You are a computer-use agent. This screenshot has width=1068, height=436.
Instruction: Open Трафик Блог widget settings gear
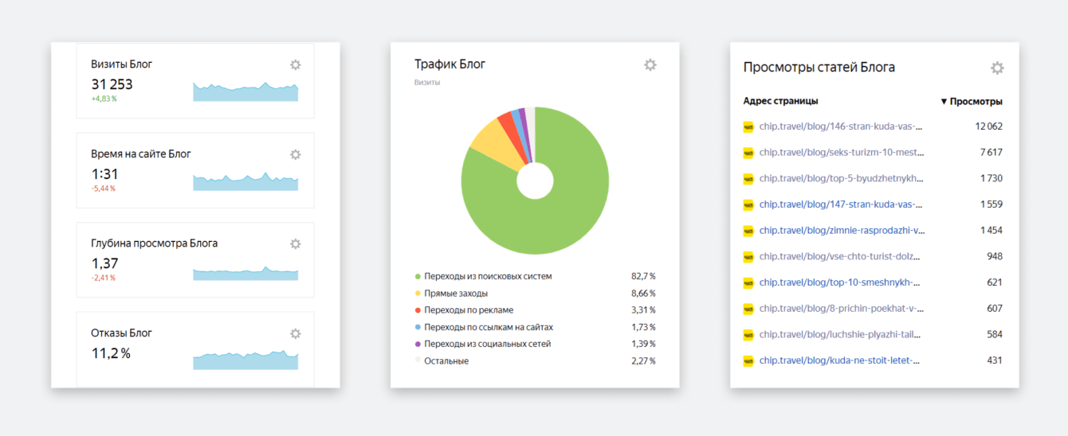[650, 65]
